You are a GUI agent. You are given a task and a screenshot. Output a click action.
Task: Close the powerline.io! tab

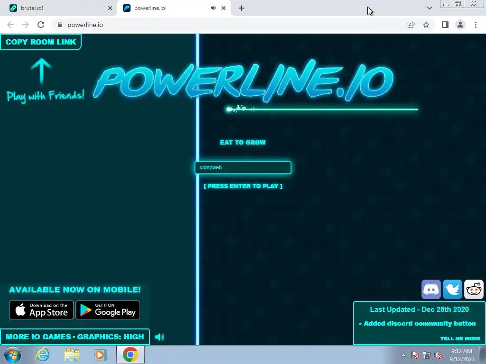click(x=224, y=8)
